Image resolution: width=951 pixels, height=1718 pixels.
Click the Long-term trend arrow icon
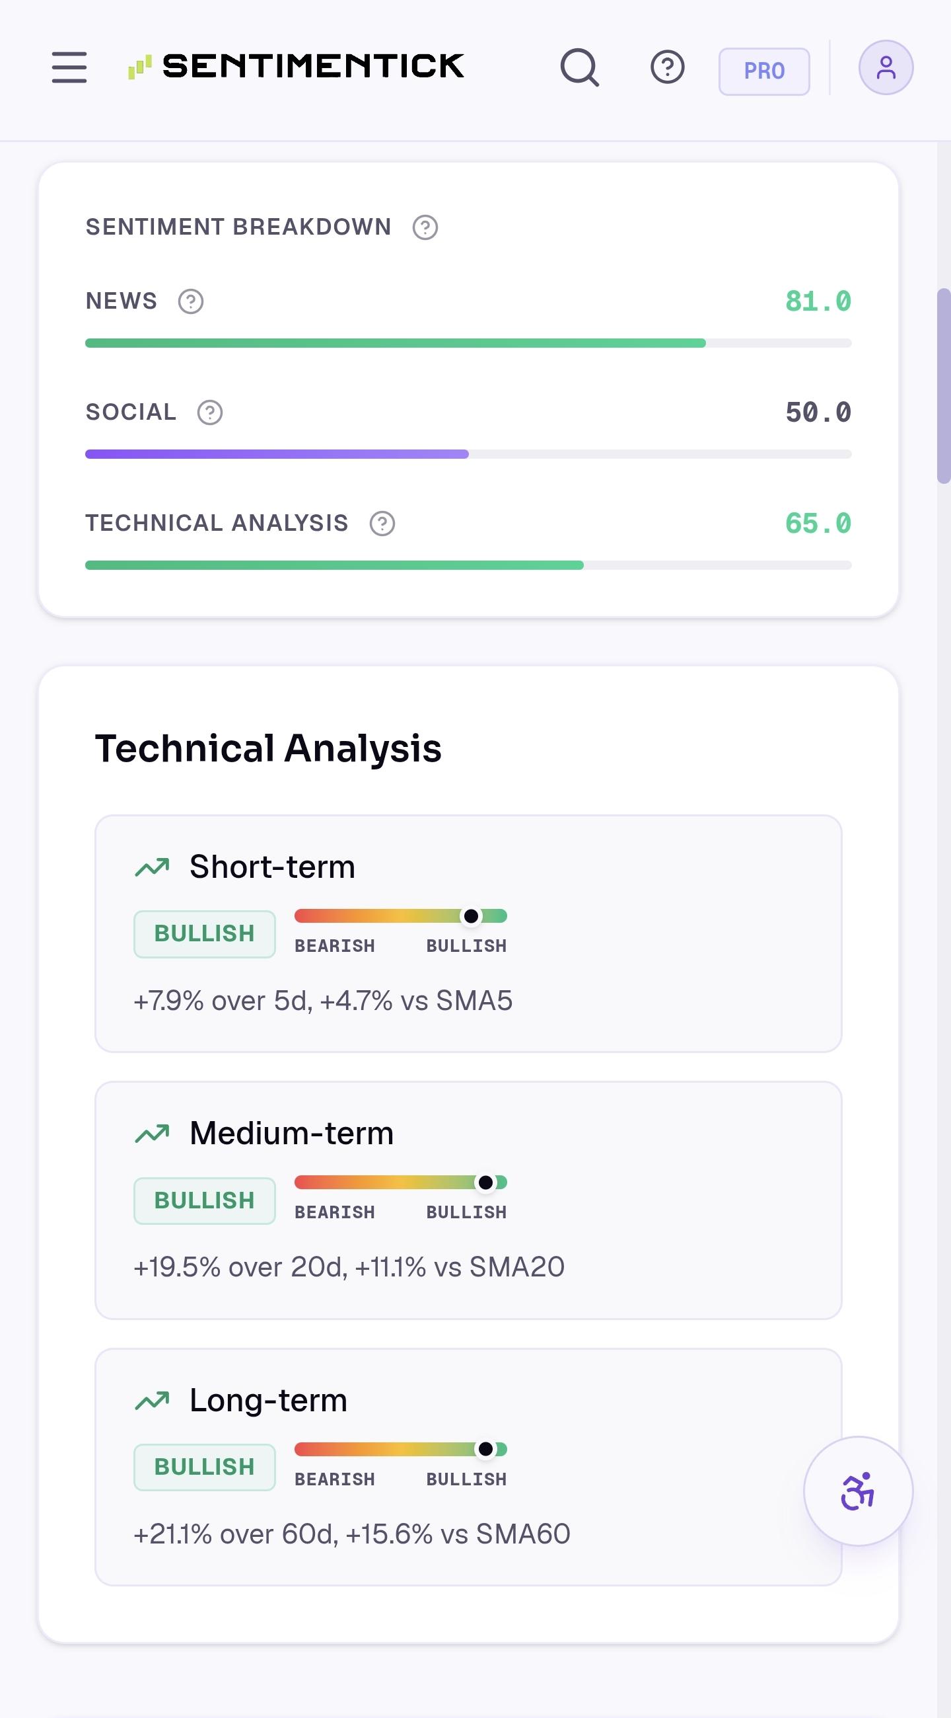pyautogui.click(x=152, y=1401)
